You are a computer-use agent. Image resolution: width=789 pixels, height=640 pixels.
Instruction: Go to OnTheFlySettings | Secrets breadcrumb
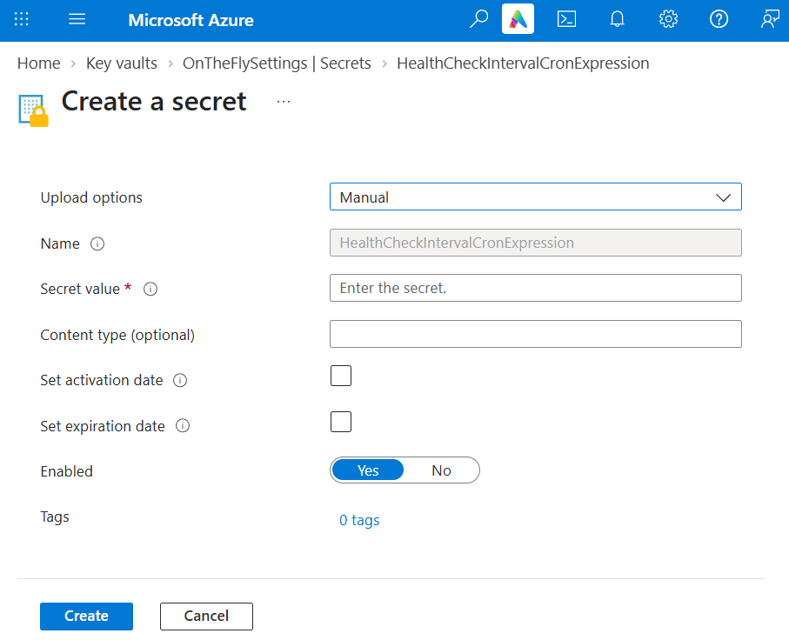pos(277,63)
